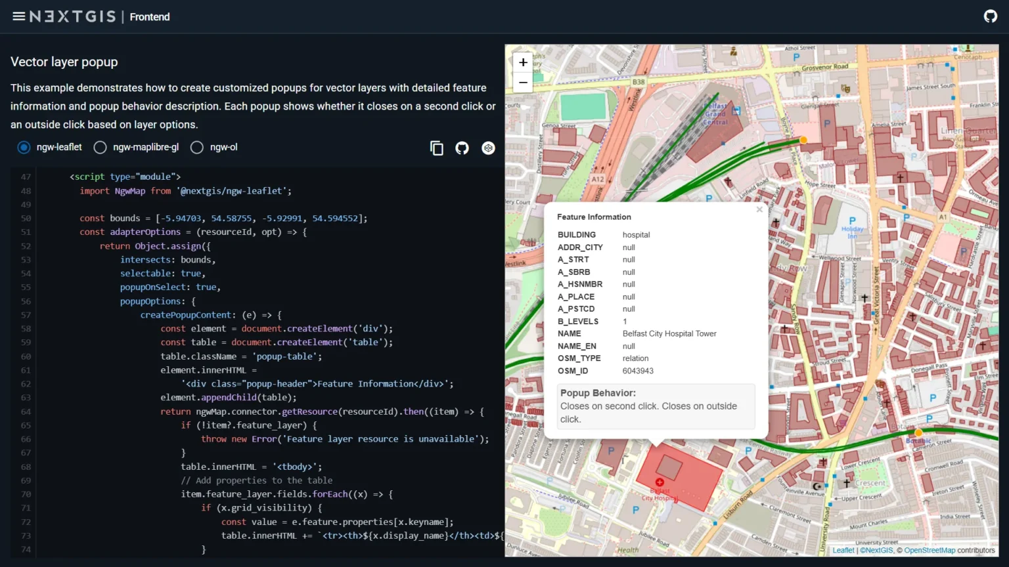Viewport: 1009px width, 567px height.
Task: Click the orange station dot near Belfast Grand Central
Action: [x=803, y=140]
